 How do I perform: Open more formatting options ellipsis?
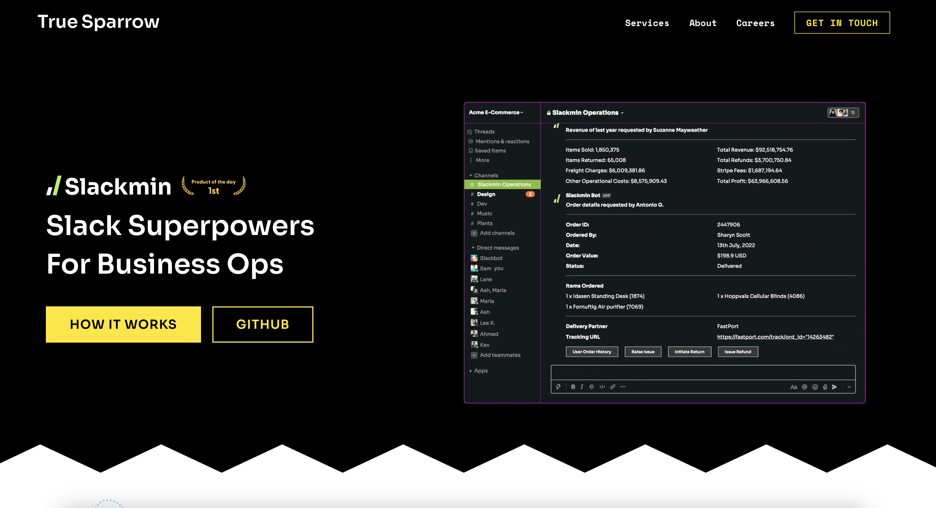[x=623, y=387]
